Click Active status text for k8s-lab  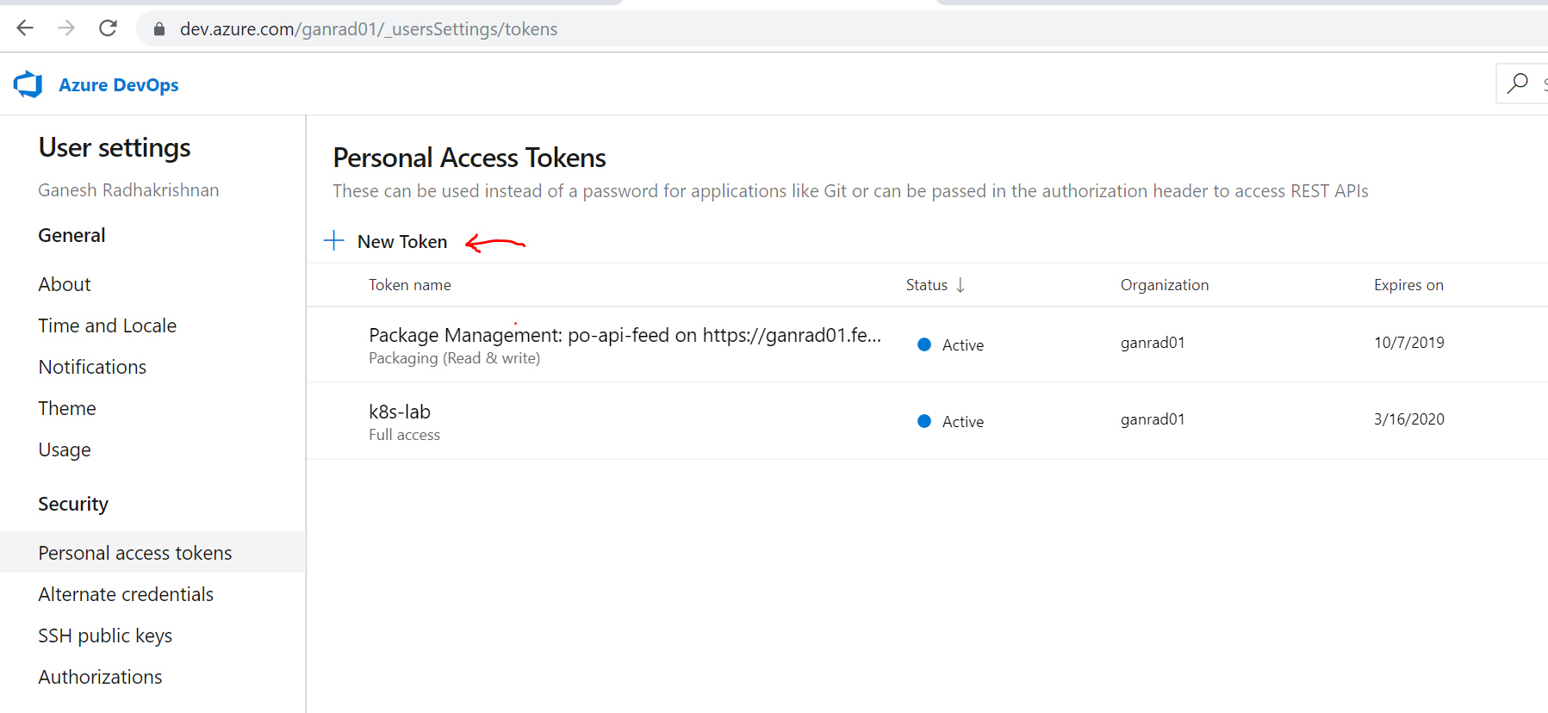click(963, 422)
